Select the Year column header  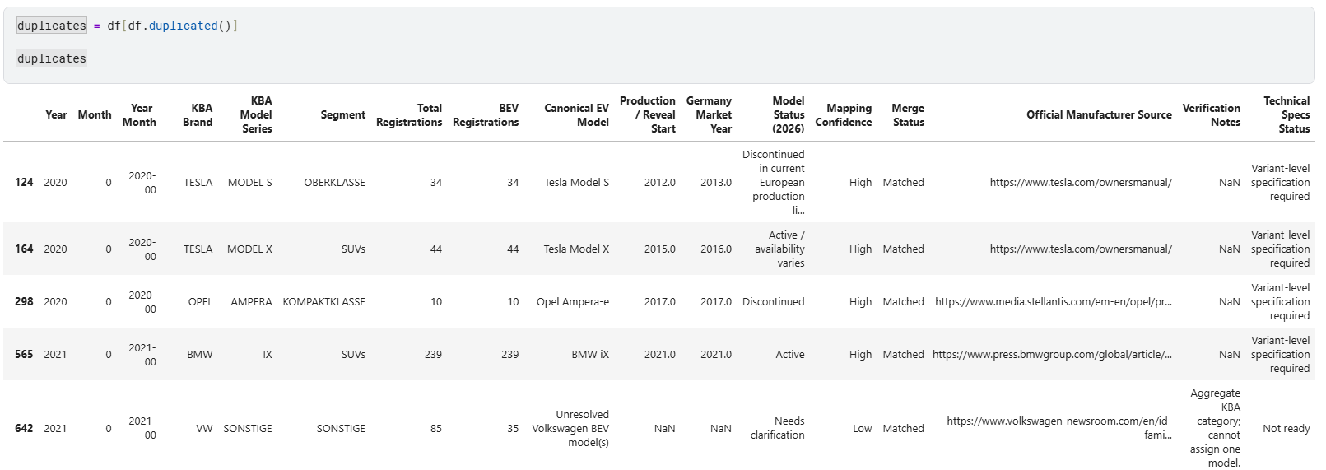point(56,115)
